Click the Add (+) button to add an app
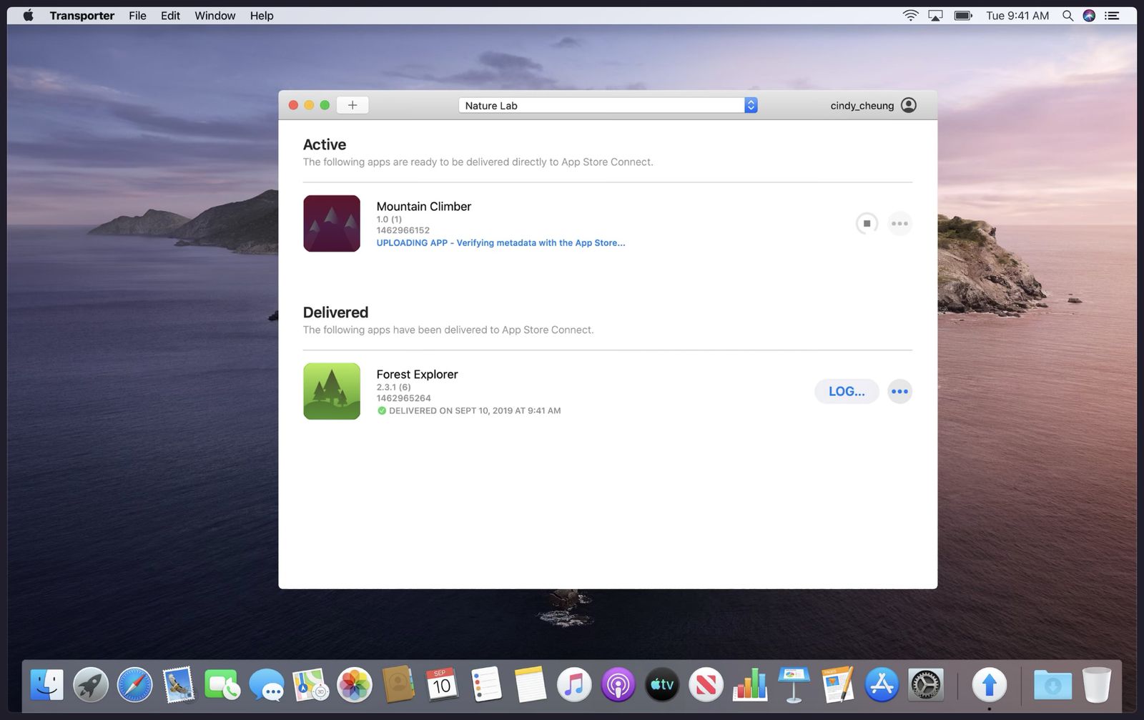 [x=352, y=104]
